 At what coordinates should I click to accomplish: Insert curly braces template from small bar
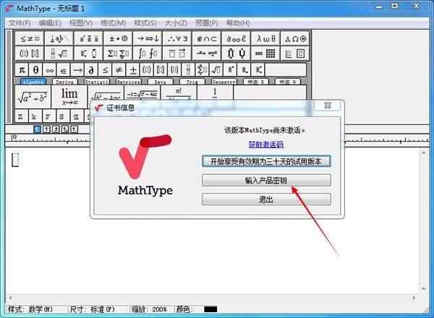(x=174, y=70)
